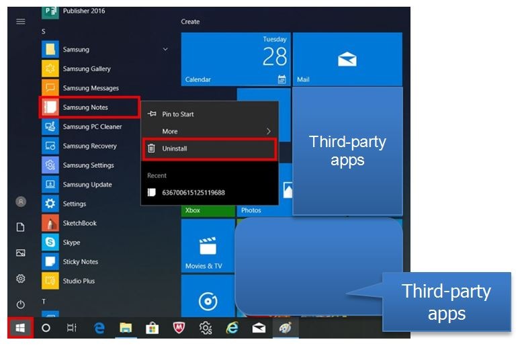Click the hamburger menu icon in Start
The width and height of the screenshot is (520, 350).
[21, 21]
